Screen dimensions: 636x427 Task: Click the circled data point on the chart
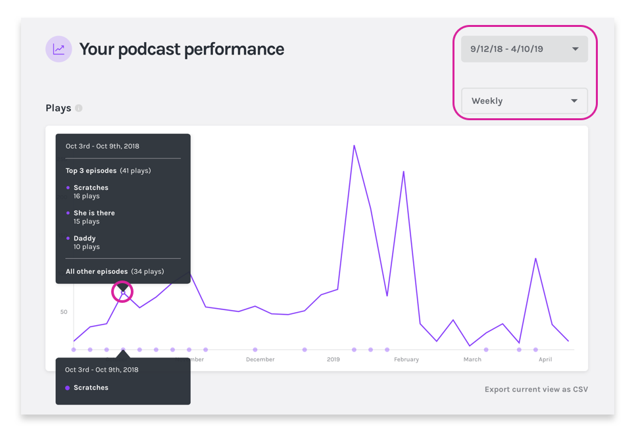(122, 291)
